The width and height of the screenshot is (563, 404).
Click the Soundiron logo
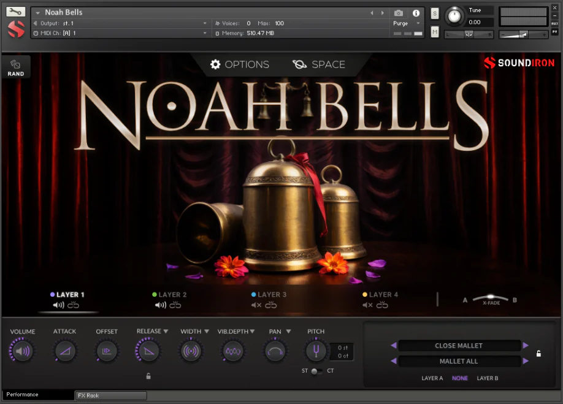518,63
